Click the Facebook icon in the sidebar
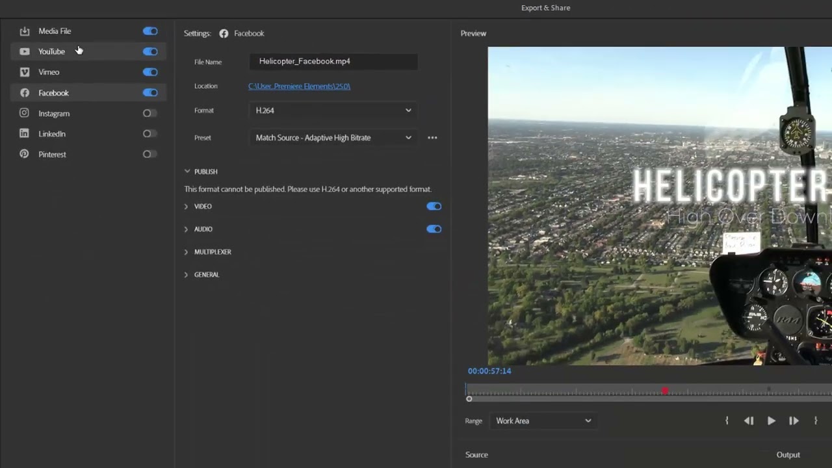The height and width of the screenshot is (468, 832). tap(24, 93)
